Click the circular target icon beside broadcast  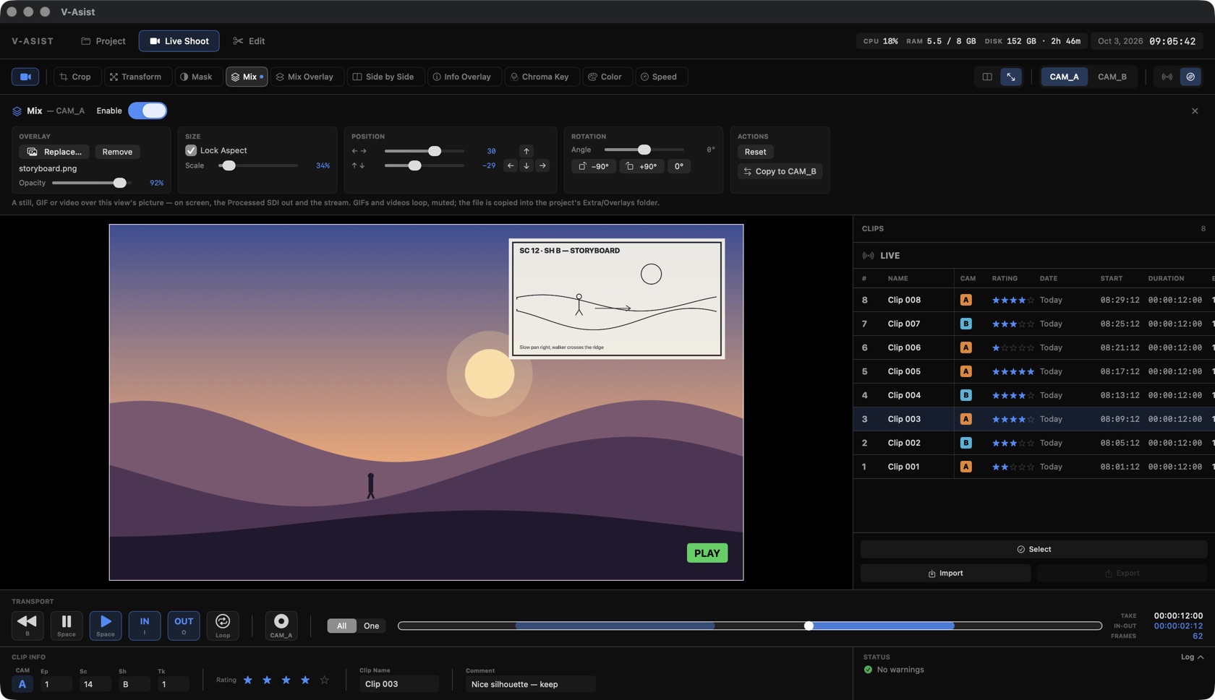pos(1190,77)
